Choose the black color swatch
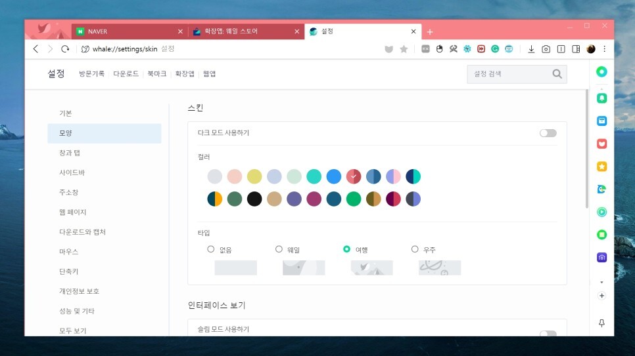 tap(254, 199)
